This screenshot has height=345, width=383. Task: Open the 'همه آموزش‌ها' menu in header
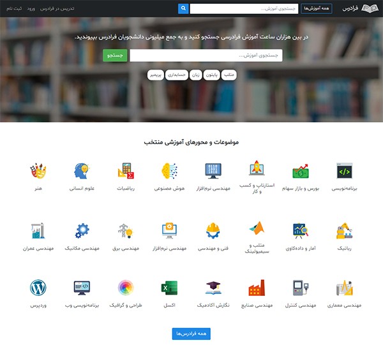tap(317, 8)
